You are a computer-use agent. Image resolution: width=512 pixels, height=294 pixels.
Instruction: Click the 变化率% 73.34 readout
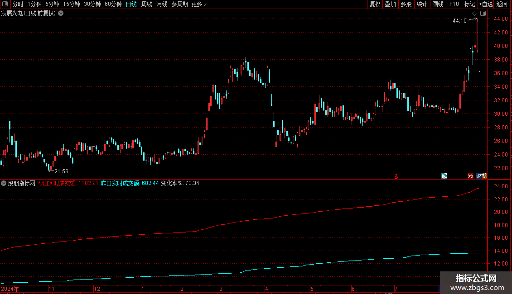[180, 183]
